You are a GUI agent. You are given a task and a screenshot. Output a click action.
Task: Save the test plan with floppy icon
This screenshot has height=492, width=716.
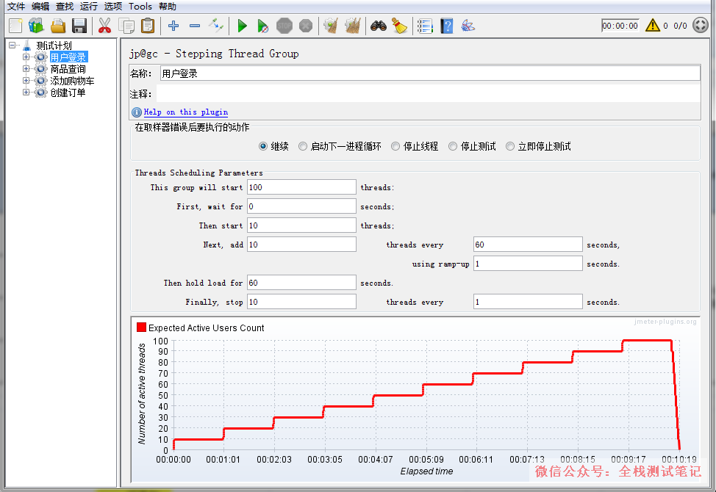pos(79,26)
